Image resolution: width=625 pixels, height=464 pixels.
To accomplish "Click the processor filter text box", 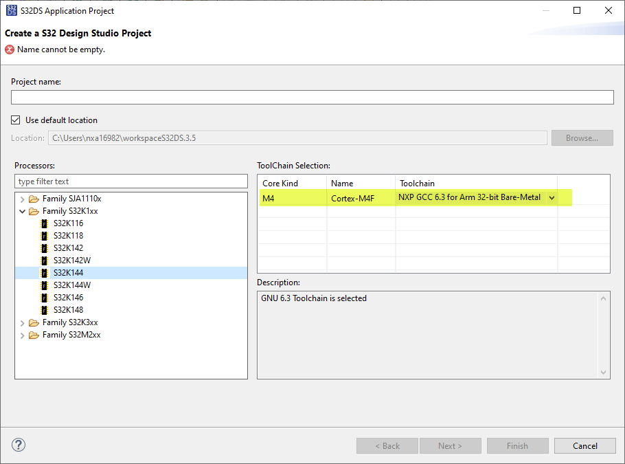I will coord(130,181).
